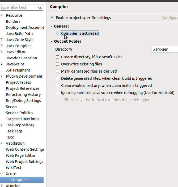Viewport: 178px width, 187px height.
Task: Expand the Resource tree node
Action: [2, 15]
